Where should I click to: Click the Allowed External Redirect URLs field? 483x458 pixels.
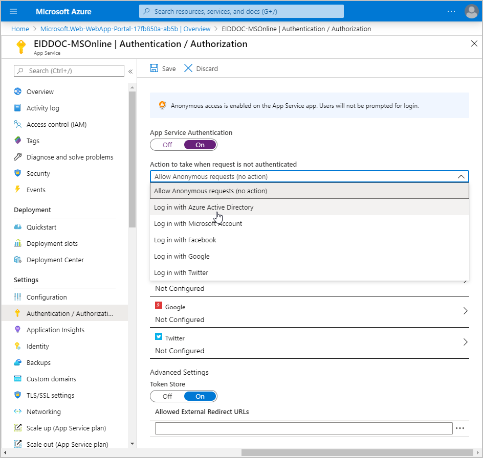(303, 428)
